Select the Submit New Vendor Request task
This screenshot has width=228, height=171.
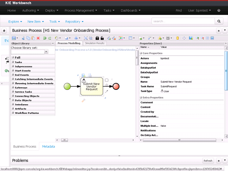[x=92, y=87]
